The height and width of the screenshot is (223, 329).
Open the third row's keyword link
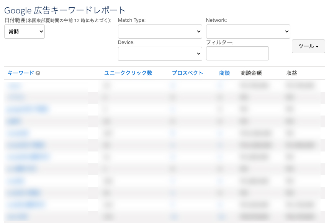(x=28, y=109)
